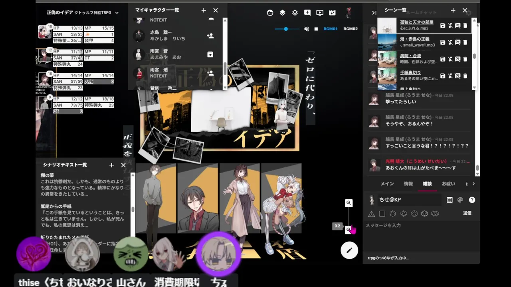
Task: Delete the 孤独と天才の部屋 scene
Action: pyautogui.click(x=465, y=26)
